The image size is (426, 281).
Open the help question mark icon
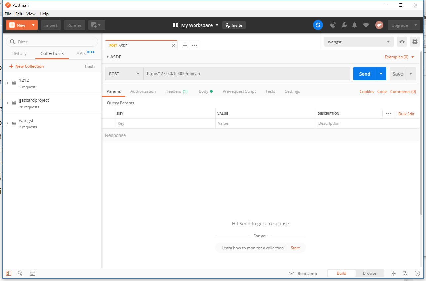(417, 273)
